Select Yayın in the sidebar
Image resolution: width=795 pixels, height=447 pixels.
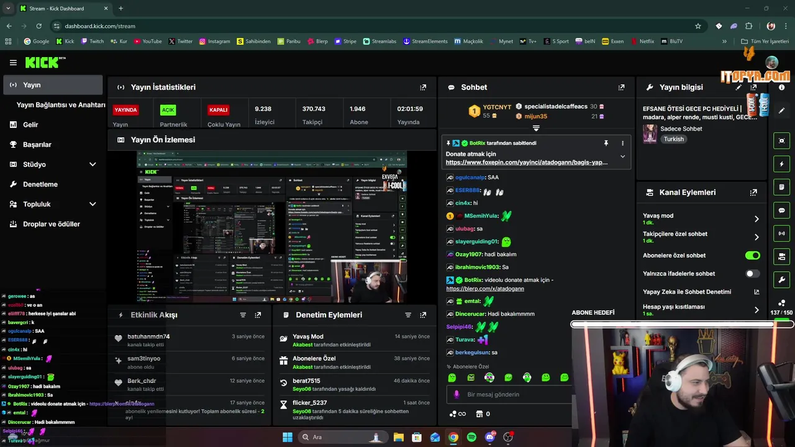click(53, 85)
